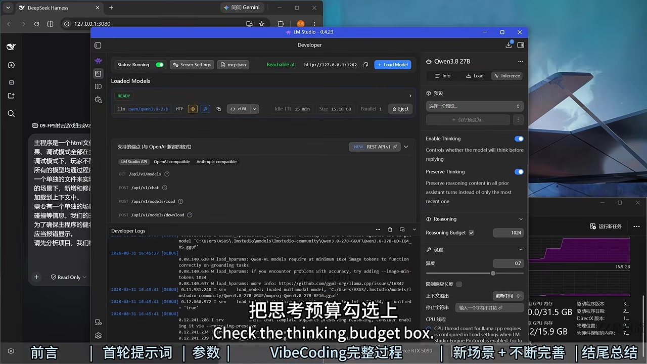Click the temperature value field 0.7
The image size is (647, 364).
tap(509, 263)
